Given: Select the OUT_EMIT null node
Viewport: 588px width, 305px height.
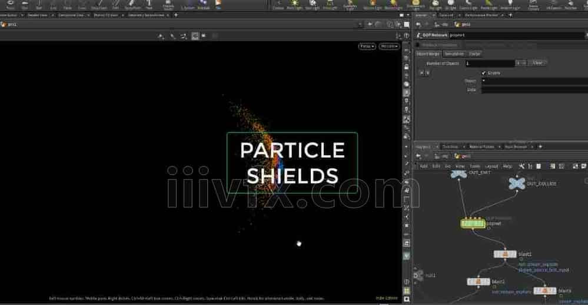Looking at the screenshot, I should 459,174.
